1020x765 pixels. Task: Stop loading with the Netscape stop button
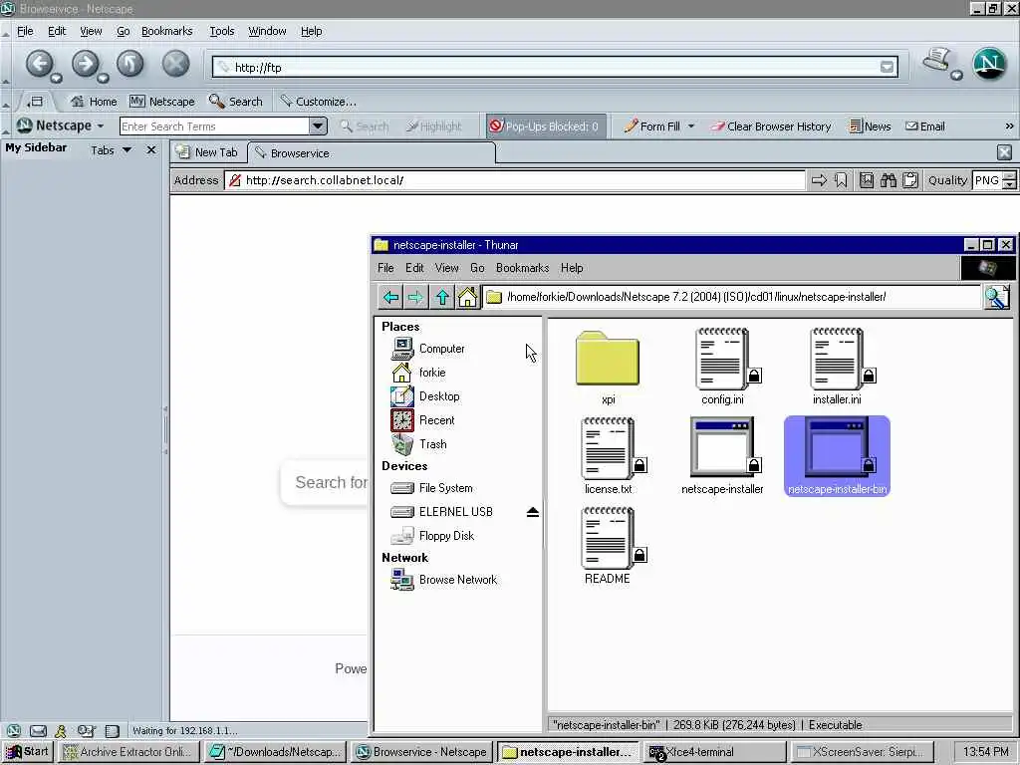click(x=175, y=65)
